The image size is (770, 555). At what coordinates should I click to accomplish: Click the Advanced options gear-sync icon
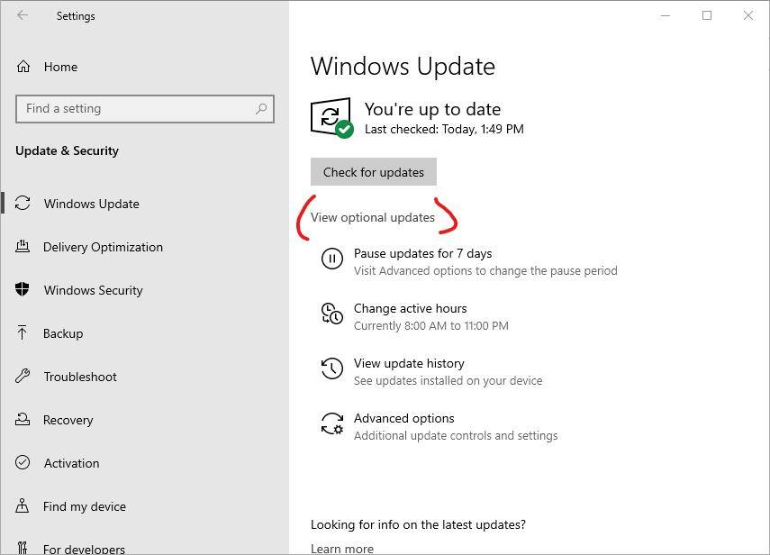[331, 423]
